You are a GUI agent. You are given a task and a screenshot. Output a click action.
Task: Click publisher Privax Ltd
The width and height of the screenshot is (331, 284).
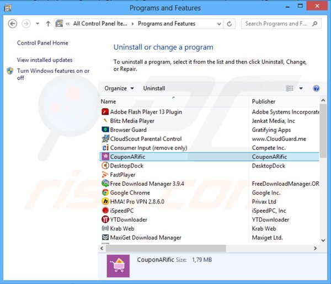[x=264, y=201]
